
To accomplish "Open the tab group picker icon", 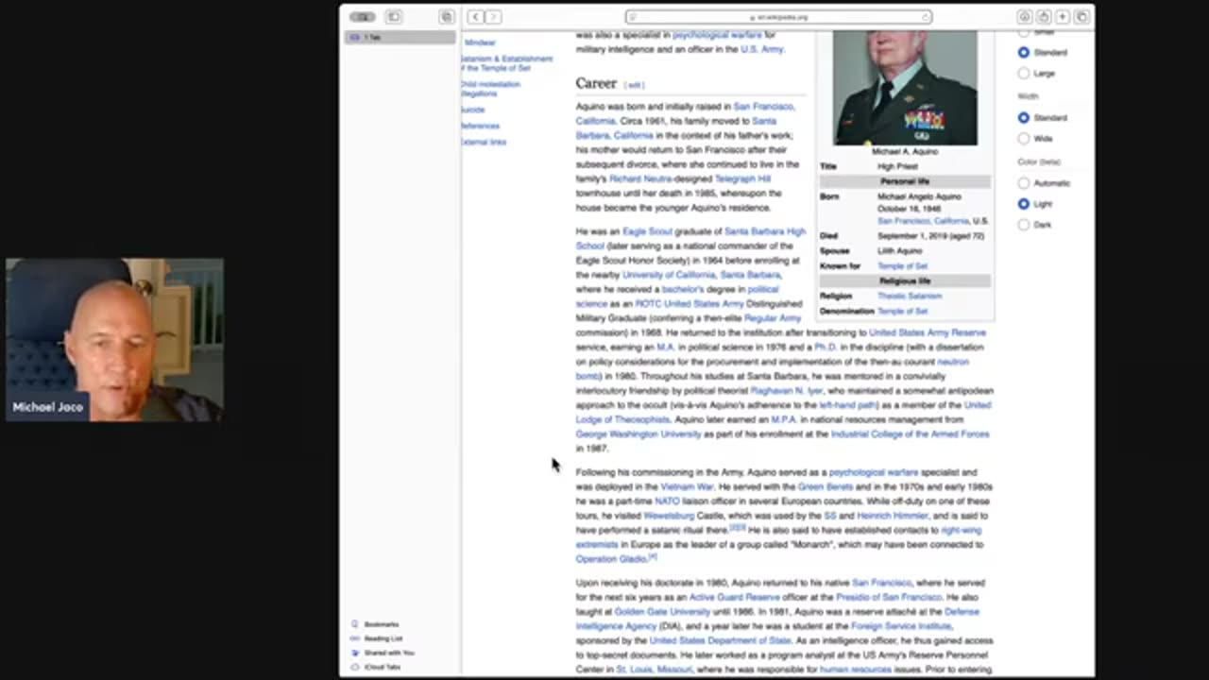I will click(446, 17).
